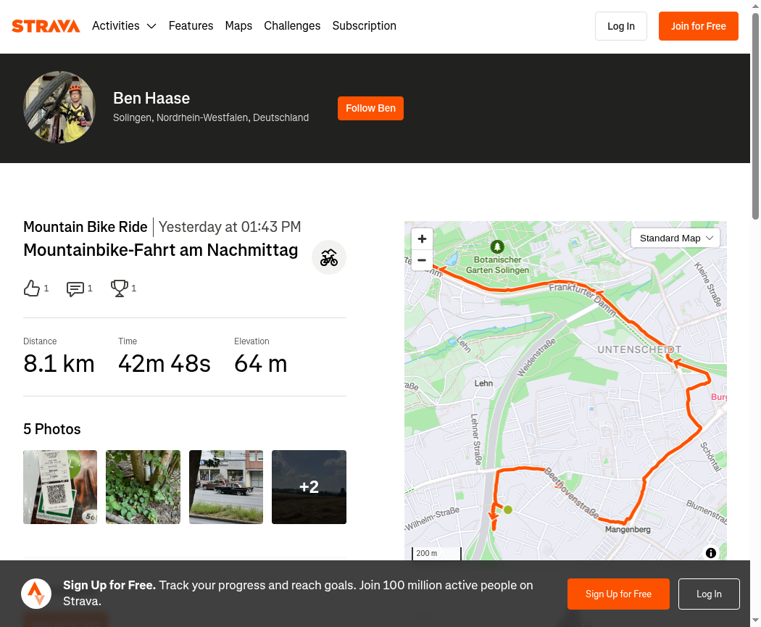Open the Standard Map style dropdown

coord(675,238)
